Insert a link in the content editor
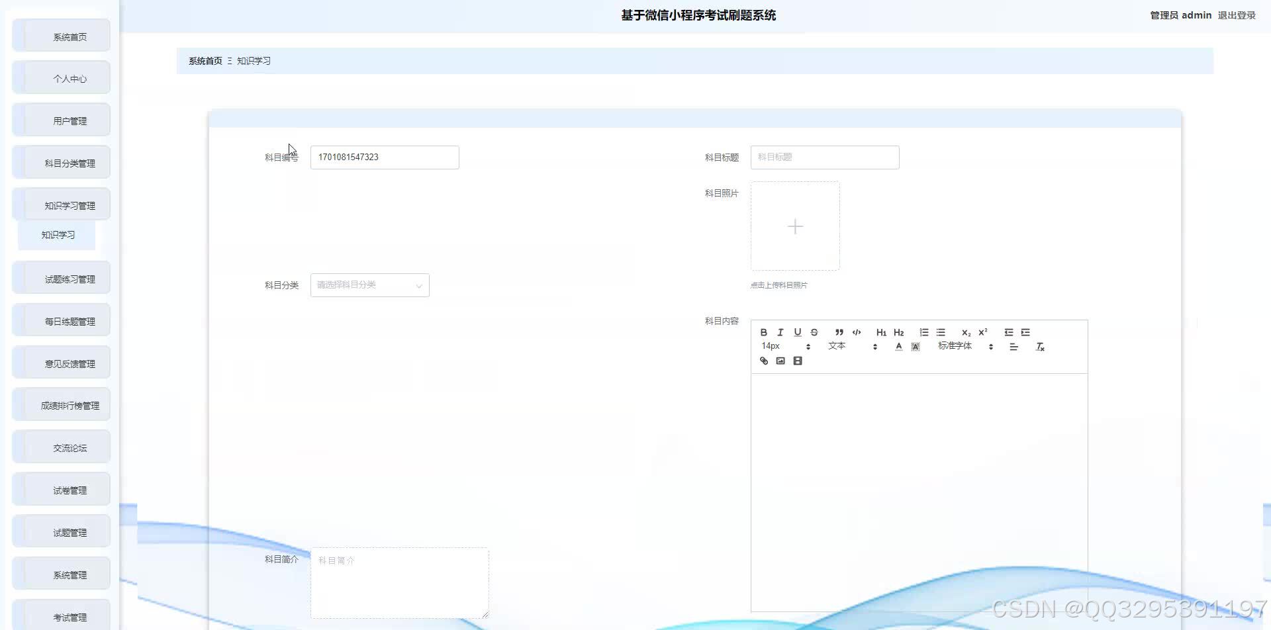Viewport: 1271px width, 630px height. [x=763, y=361]
